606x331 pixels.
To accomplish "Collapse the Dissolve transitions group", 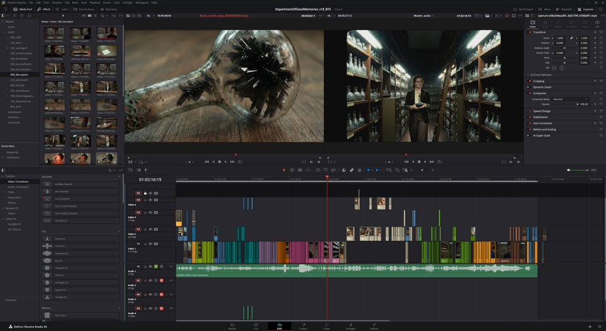I will point(119,177).
